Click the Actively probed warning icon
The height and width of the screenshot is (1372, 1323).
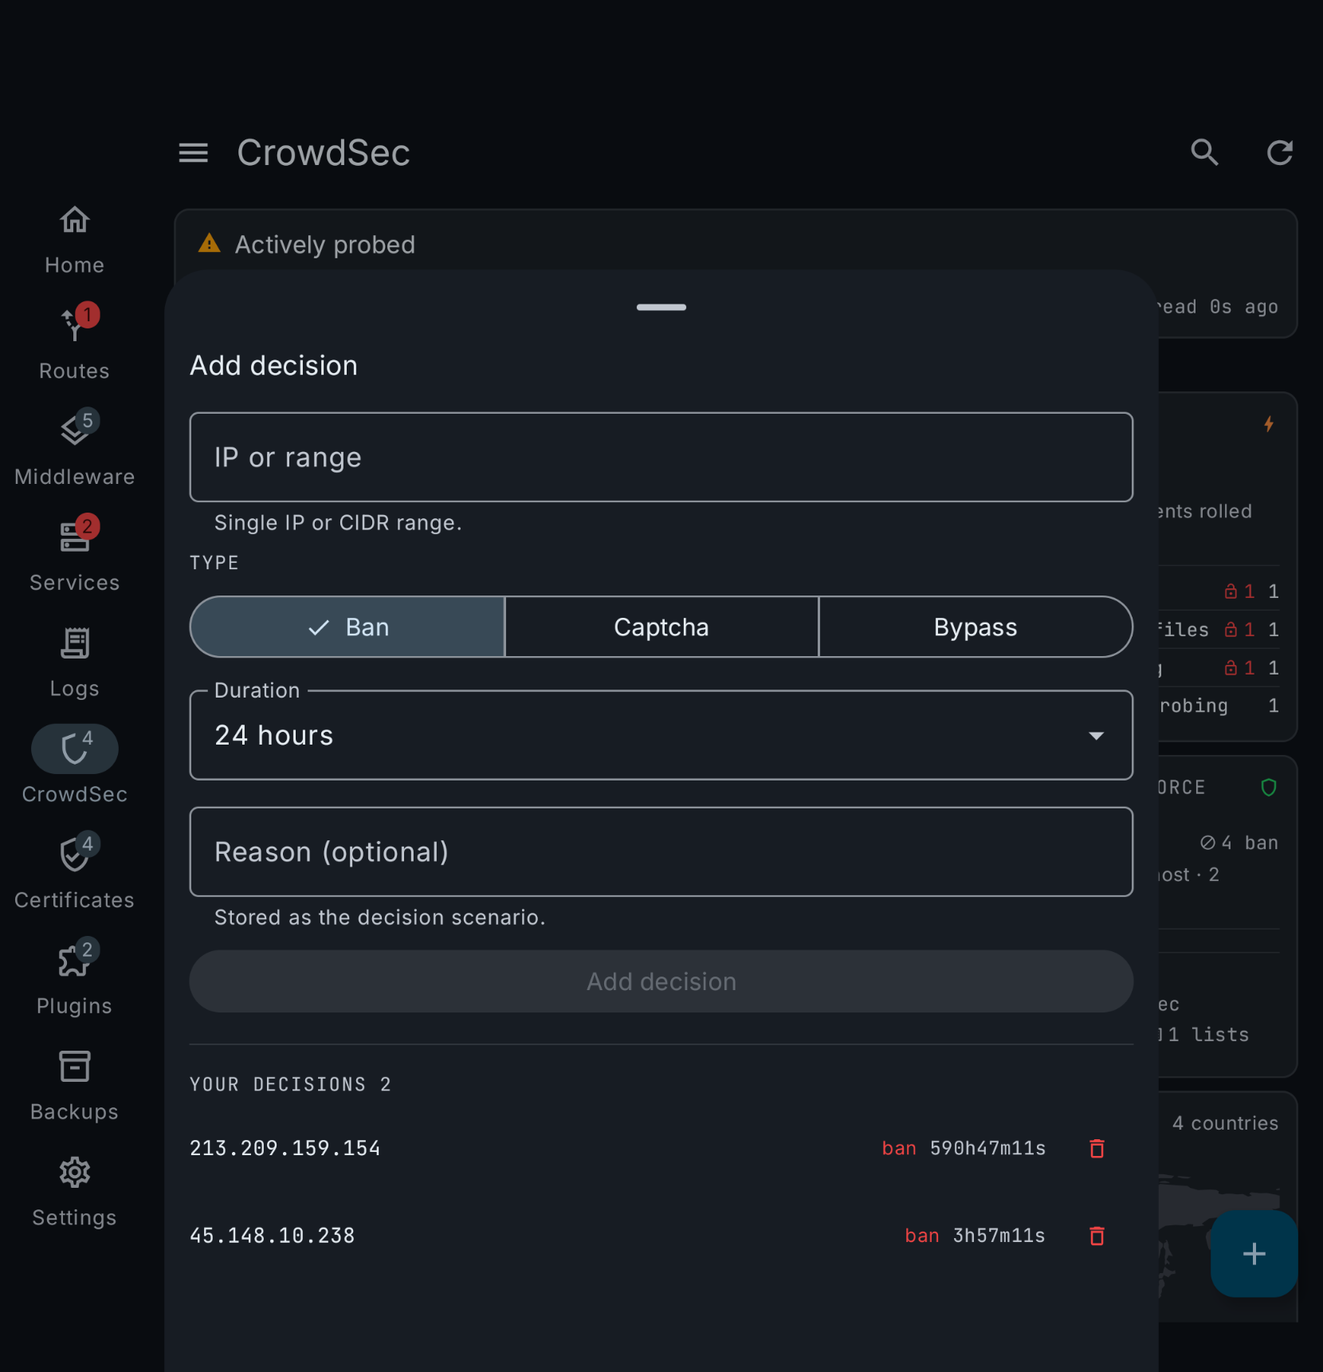pos(210,243)
